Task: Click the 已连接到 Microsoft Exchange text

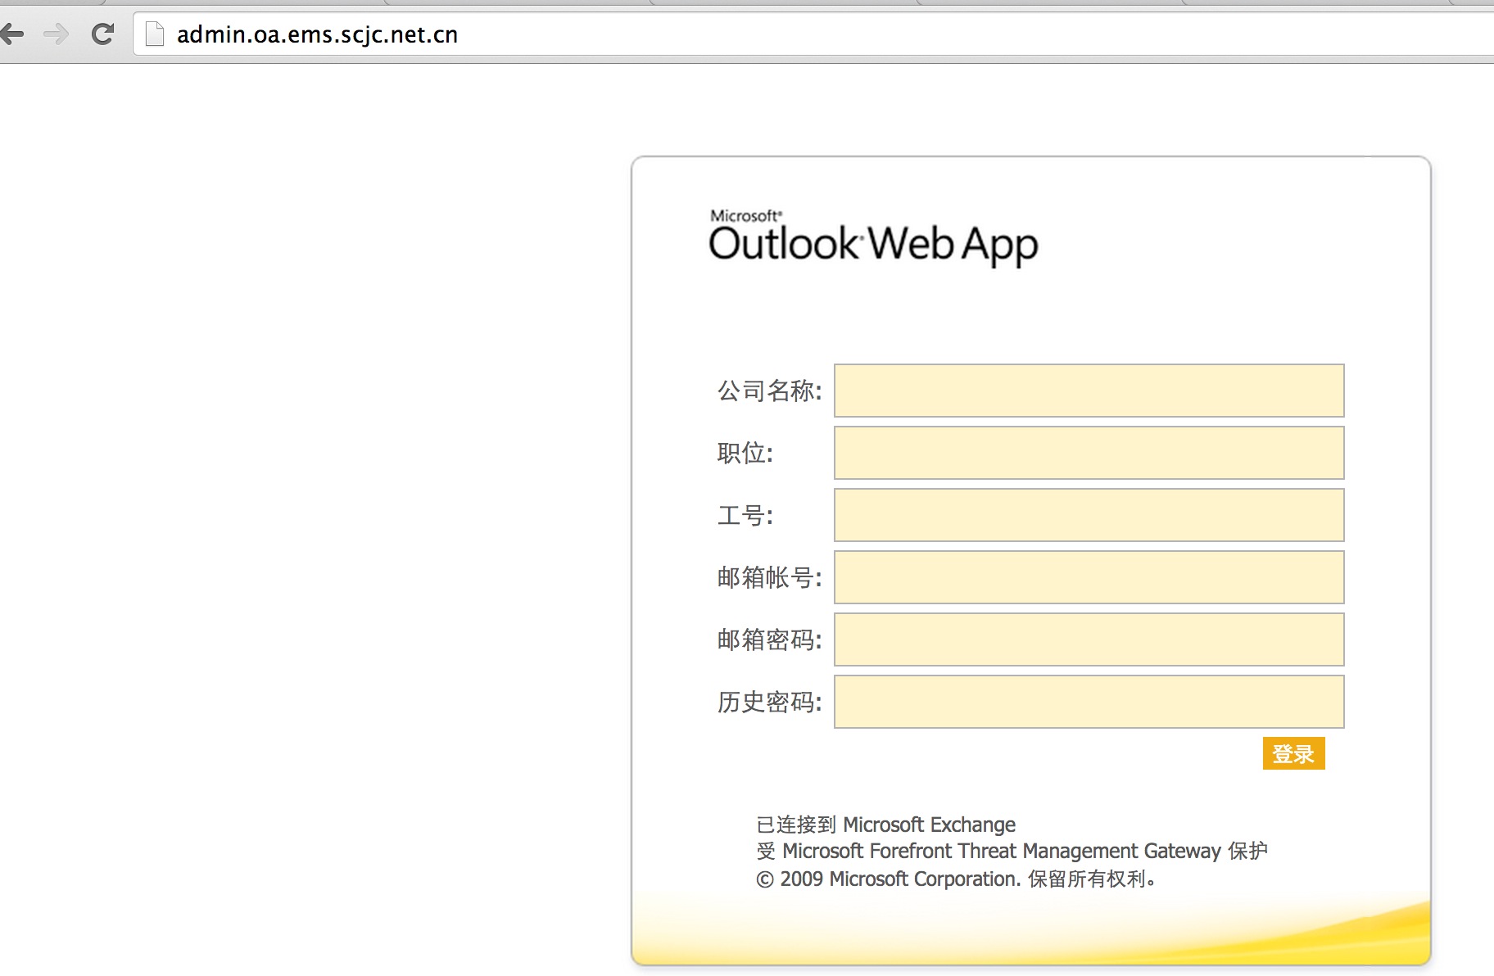Action: 885,825
